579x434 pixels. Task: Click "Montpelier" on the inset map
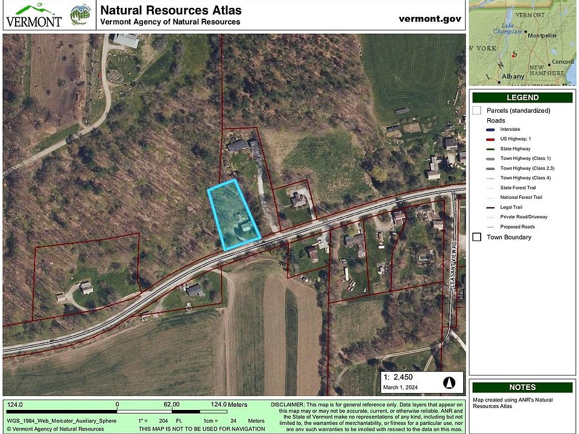(542, 36)
